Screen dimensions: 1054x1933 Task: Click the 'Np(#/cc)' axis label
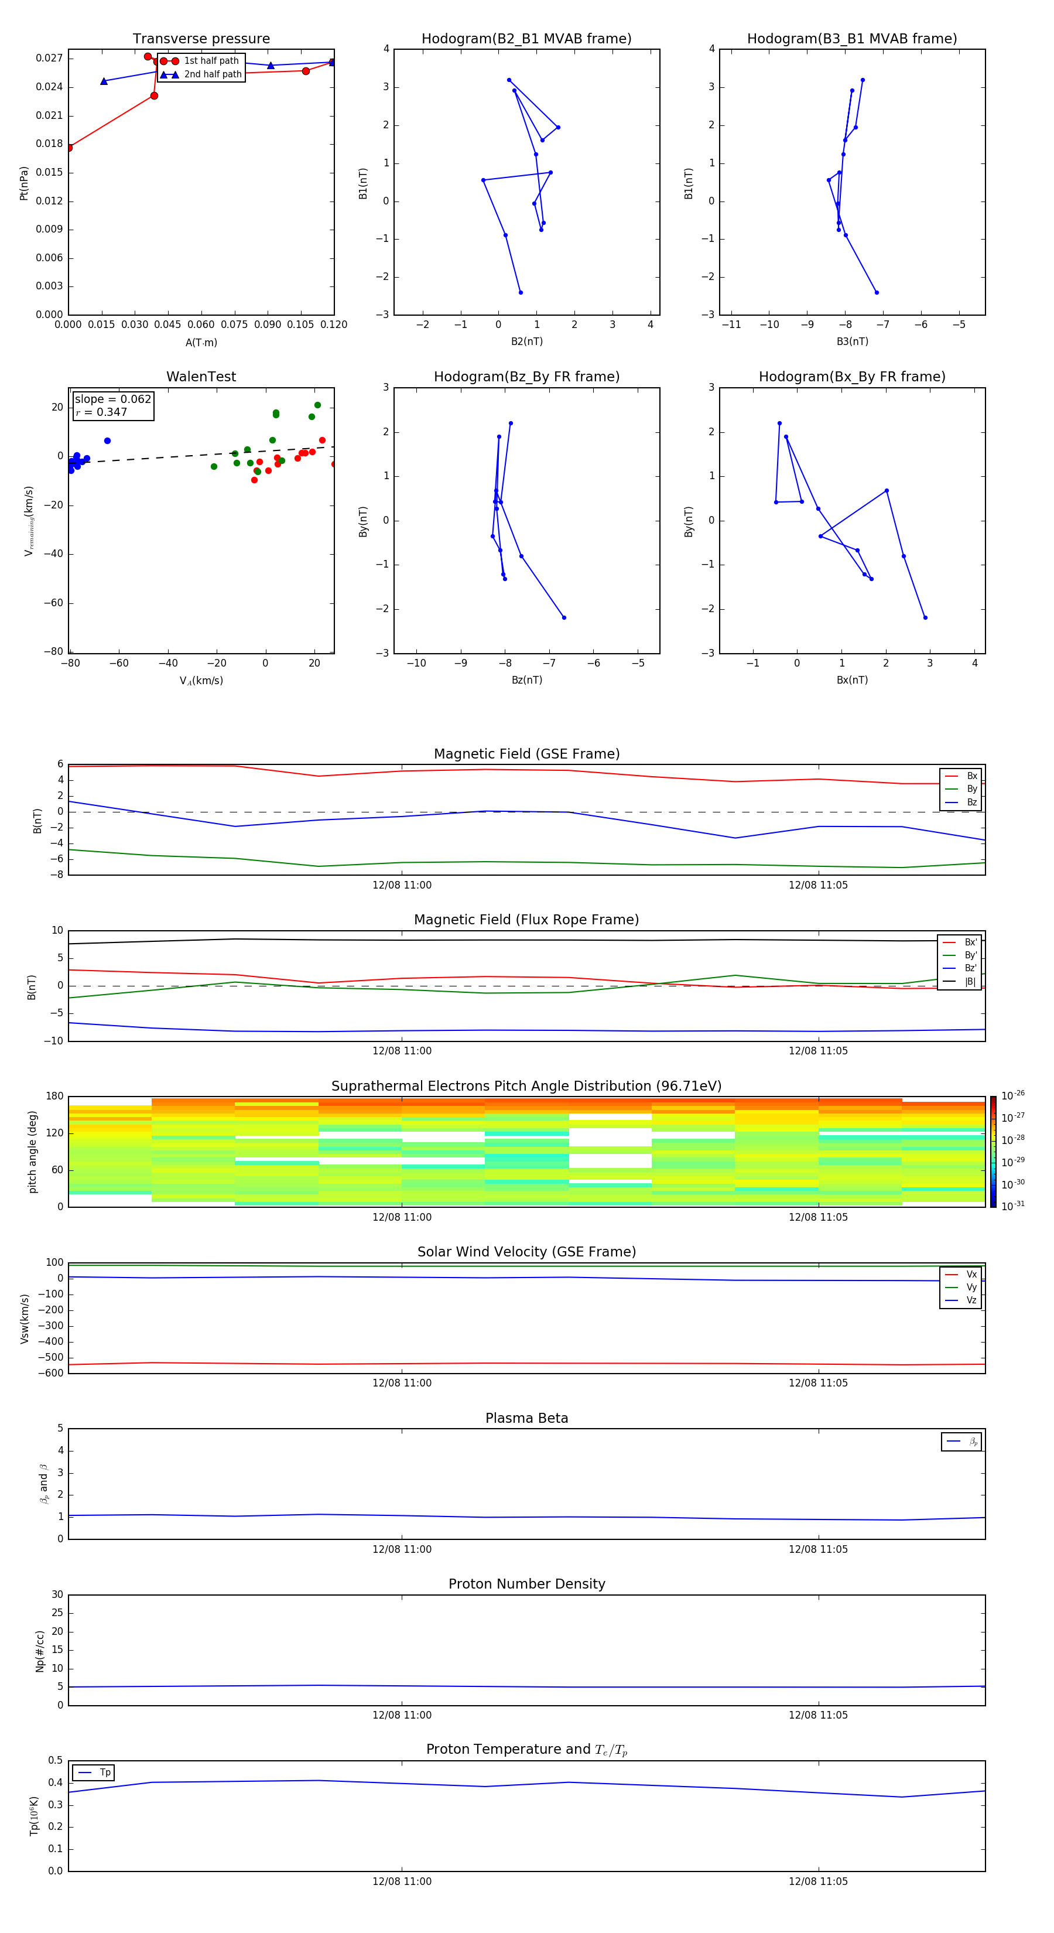(x=40, y=1650)
